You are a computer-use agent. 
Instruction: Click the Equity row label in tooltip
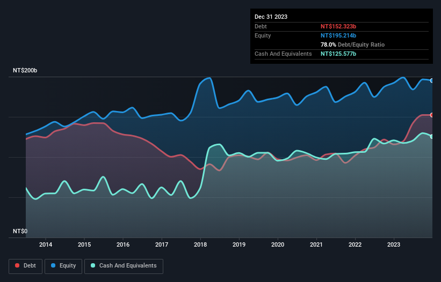(263, 35)
